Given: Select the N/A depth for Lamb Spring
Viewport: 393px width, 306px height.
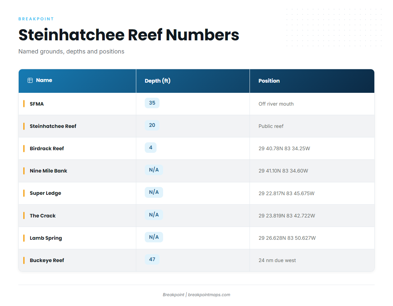Looking at the screenshot, I should (x=154, y=237).
